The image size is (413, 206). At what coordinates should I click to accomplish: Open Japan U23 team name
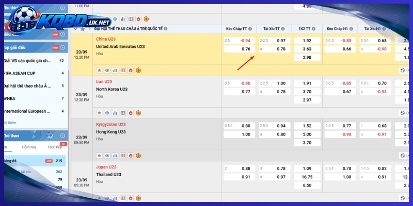point(106,167)
